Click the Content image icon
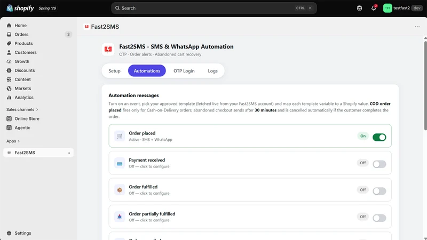The image size is (427, 240). (9, 79)
